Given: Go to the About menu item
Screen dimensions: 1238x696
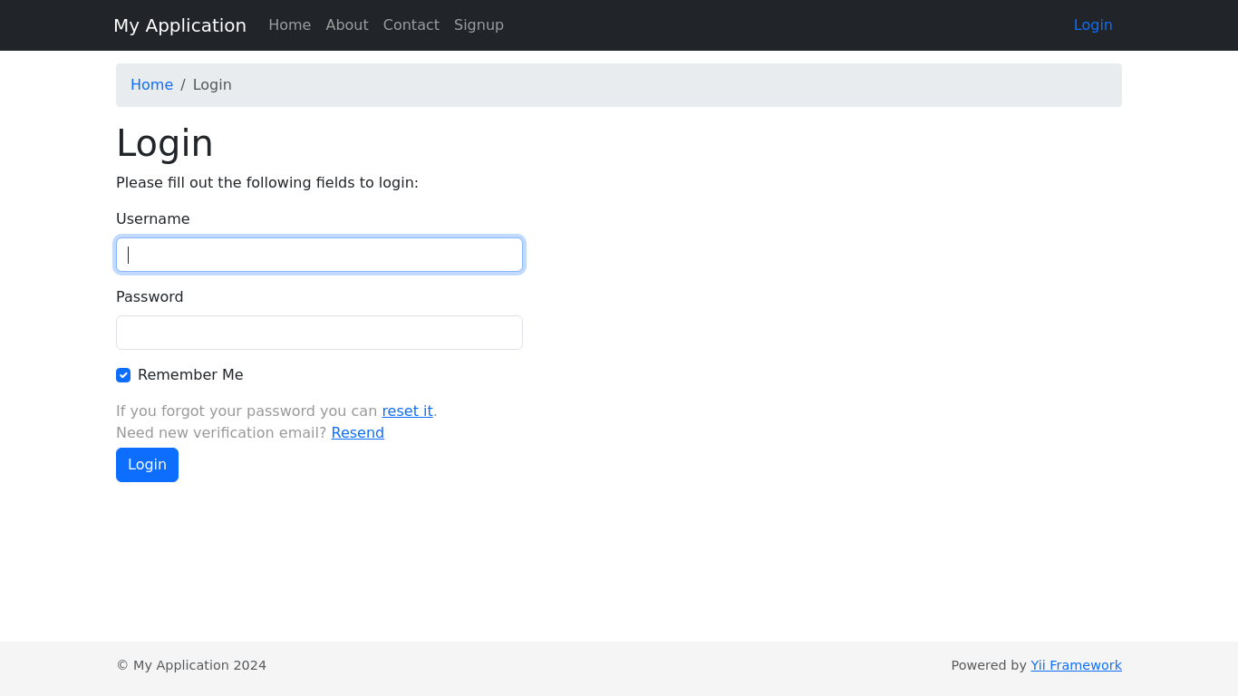Looking at the screenshot, I should point(347,25).
